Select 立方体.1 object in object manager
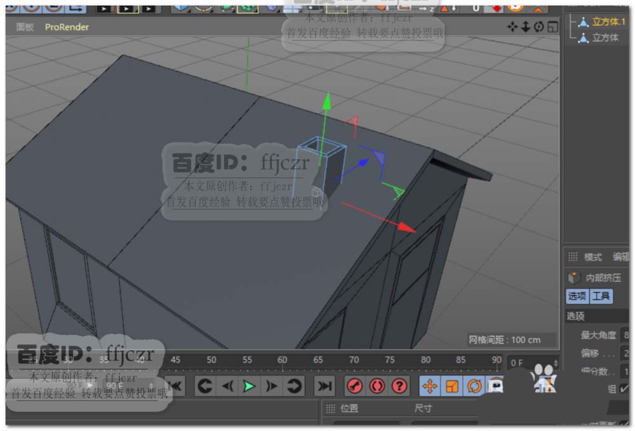The width and height of the screenshot is (635, 431). [608, 22]
